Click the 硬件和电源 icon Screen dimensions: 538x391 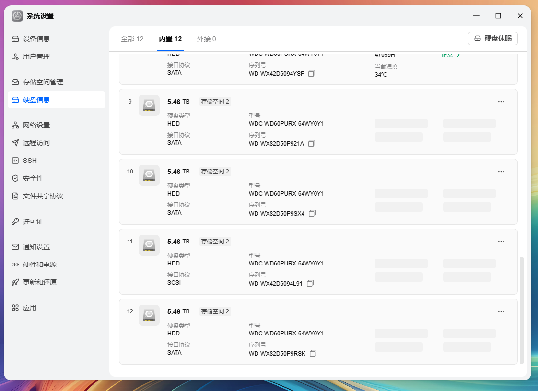[15, 264]
